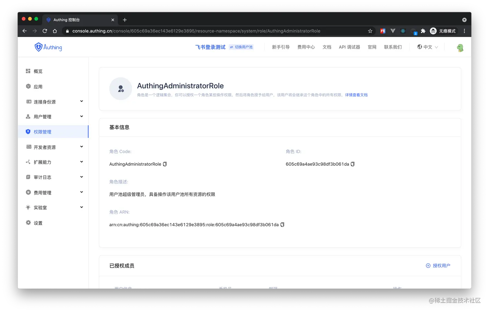Open the API 调试器
Viewport: 489px width, 312px height.
[x=349, y=47]
